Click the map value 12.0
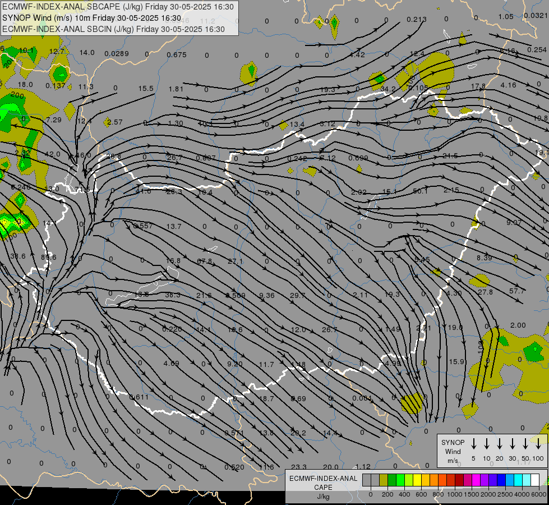This screenshot has height=505, width=549. click(298, 329)
